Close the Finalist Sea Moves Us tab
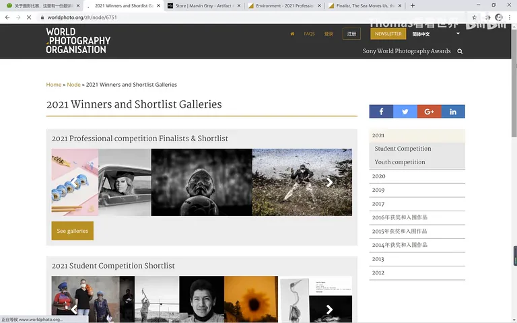This screenshot has height=323, width=517. [x=400, y=5]
